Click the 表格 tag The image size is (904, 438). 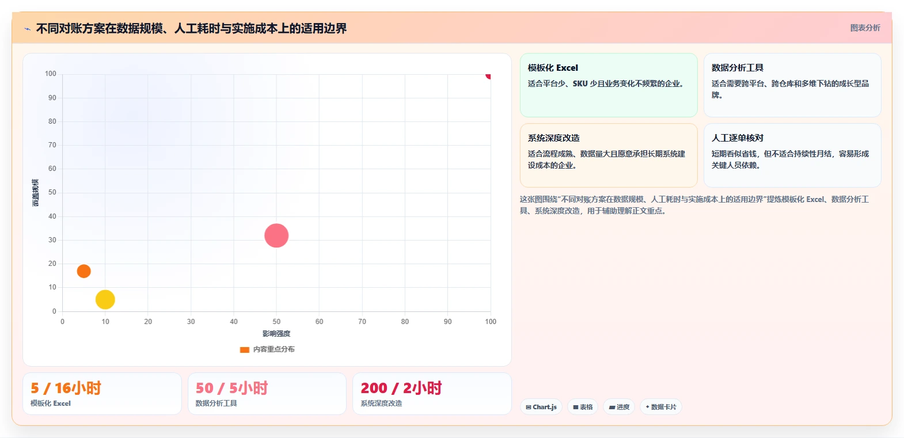tap(583, 407)
